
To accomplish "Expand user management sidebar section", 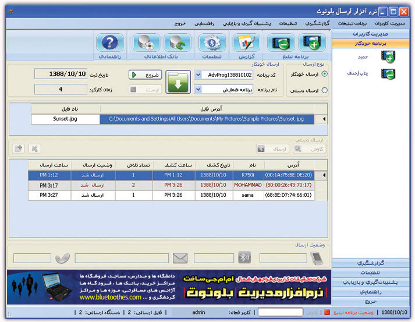I will pyautogui.click(x=370, y=34).
